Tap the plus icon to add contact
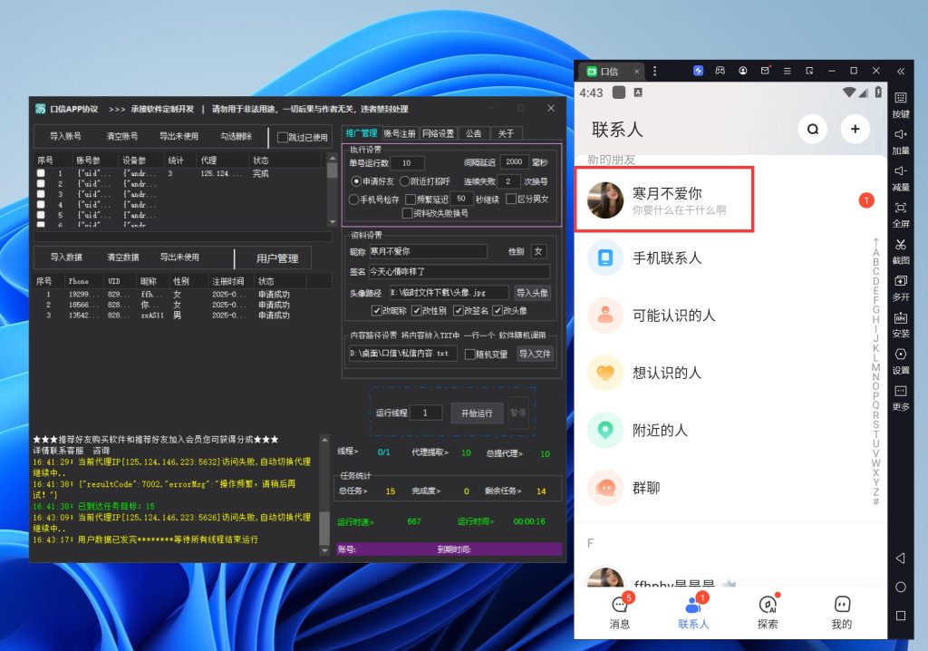The width and height of the screenshot is (928, 651). [x=855, y=130]
